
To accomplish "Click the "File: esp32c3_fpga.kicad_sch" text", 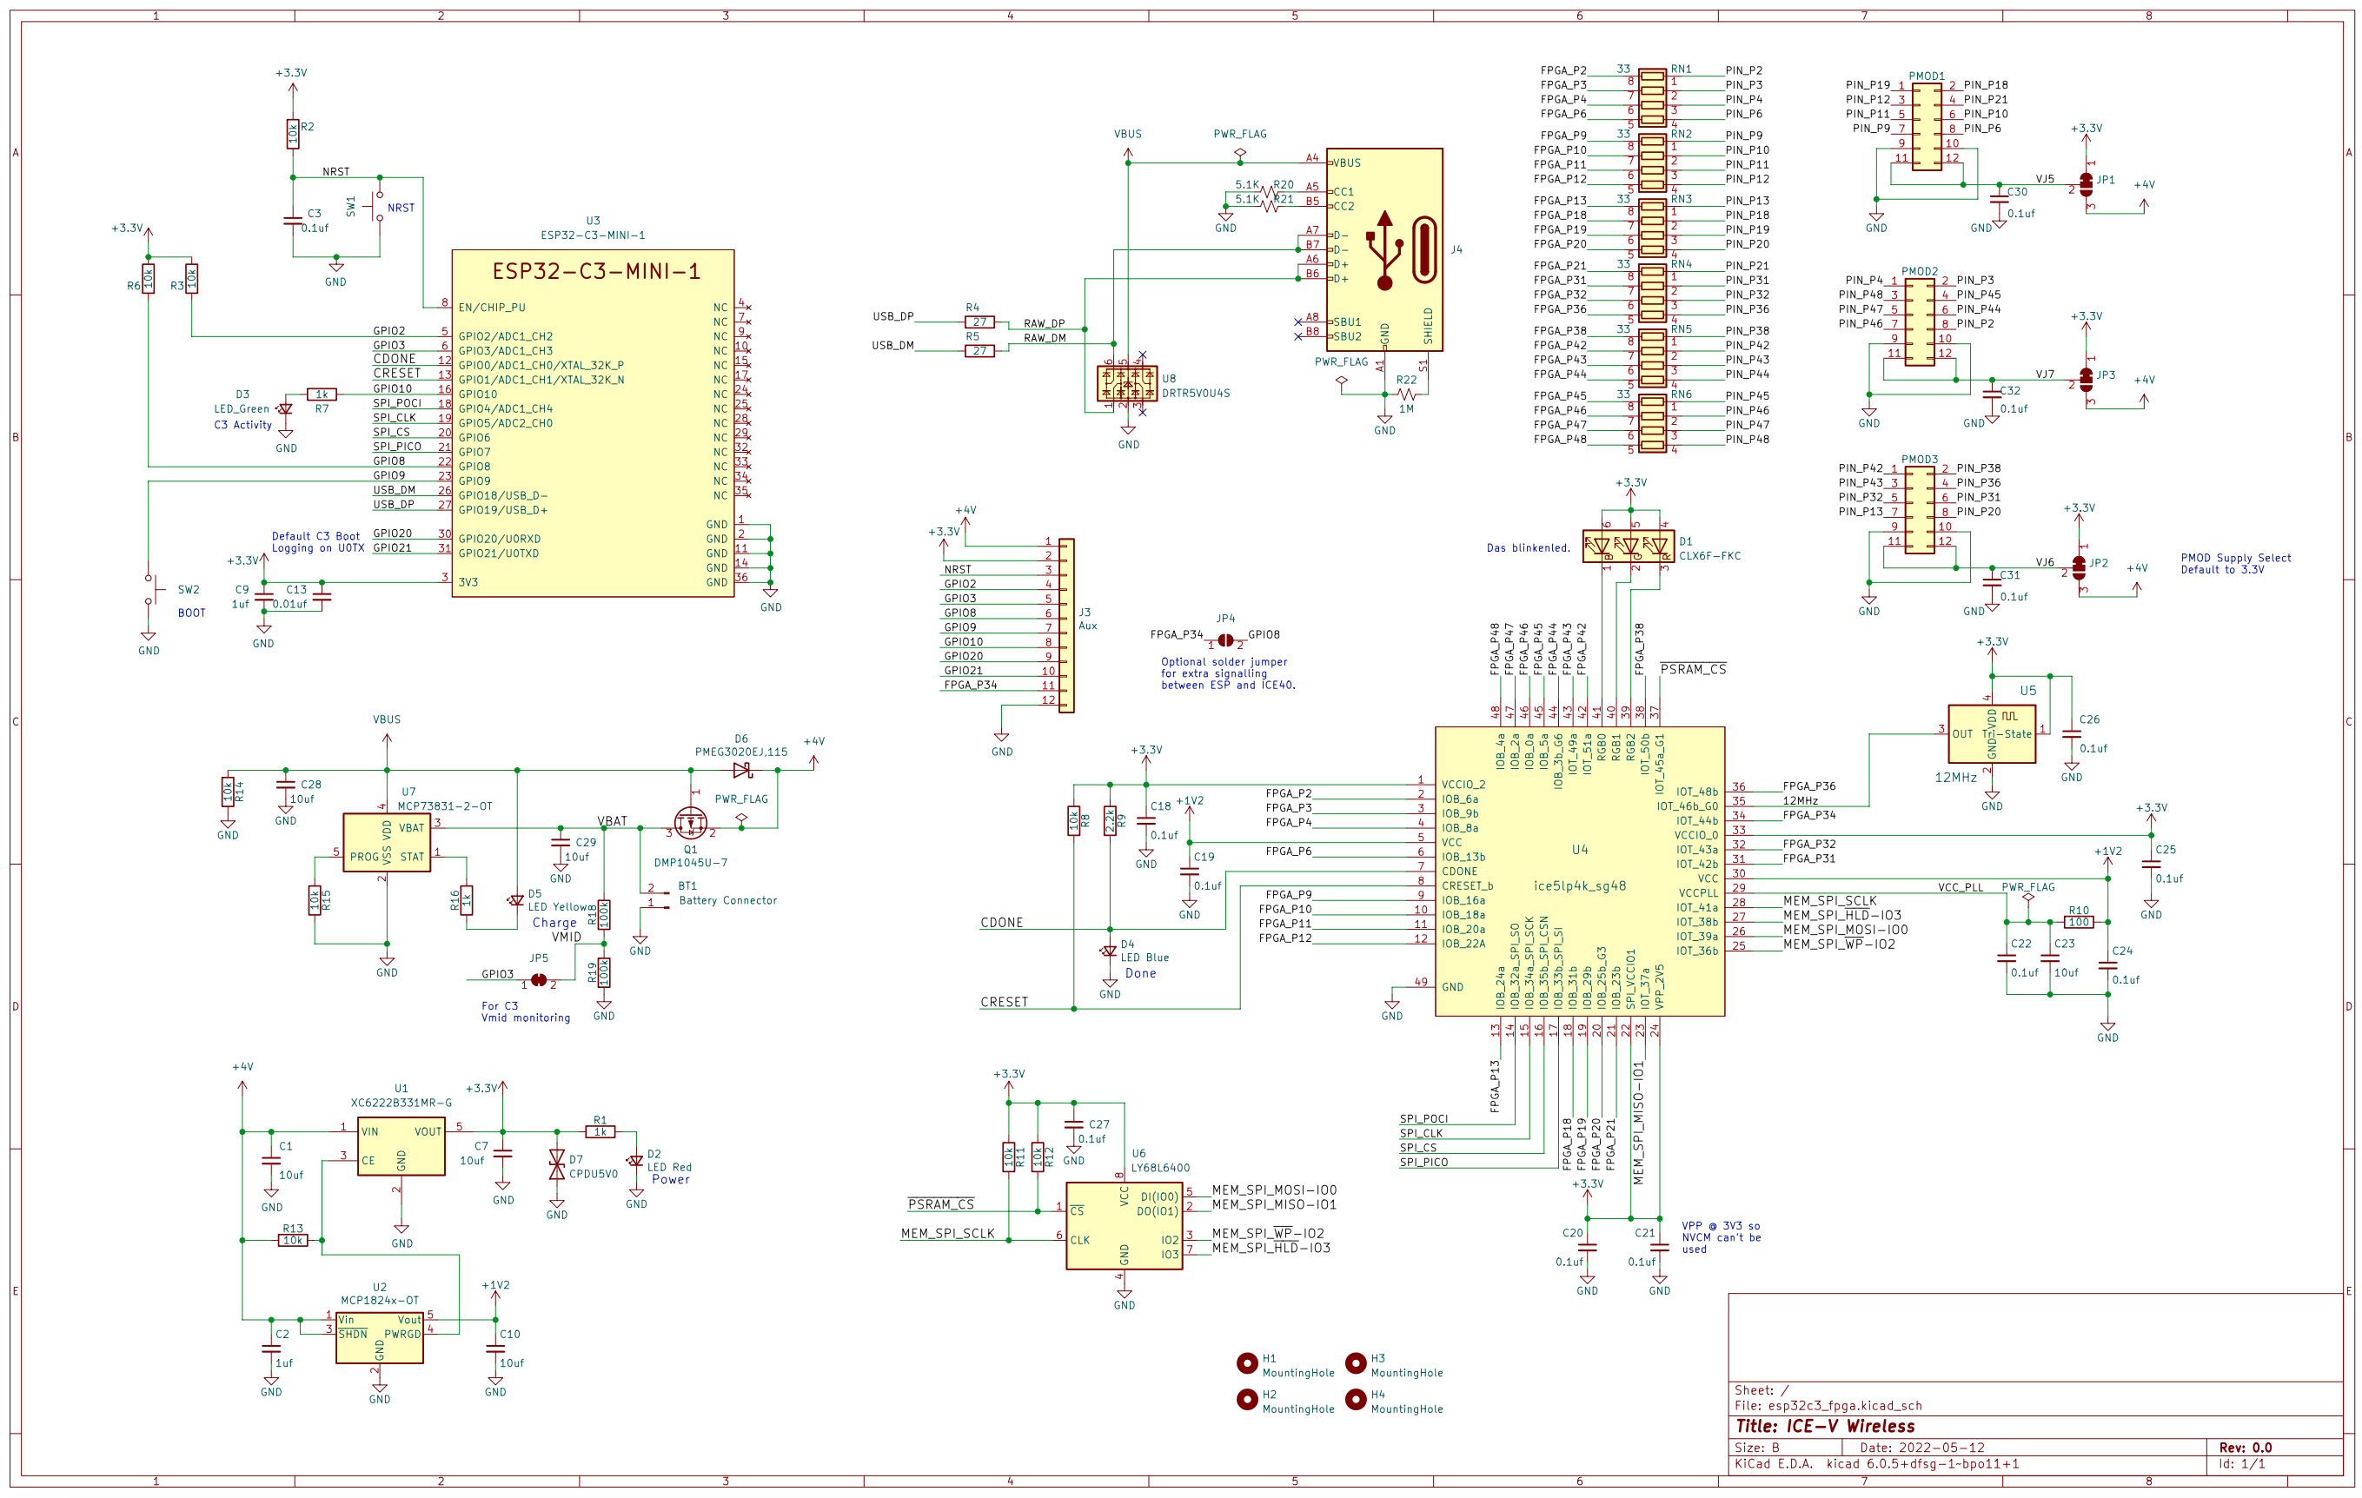I will 1828,1406.
